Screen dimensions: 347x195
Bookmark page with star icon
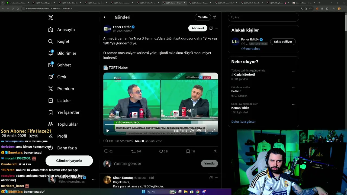tap(310, 8)
